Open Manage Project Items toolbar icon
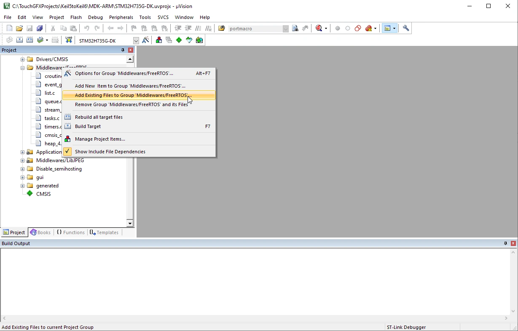This screenshot has height=331, width=518. [159, 40]
